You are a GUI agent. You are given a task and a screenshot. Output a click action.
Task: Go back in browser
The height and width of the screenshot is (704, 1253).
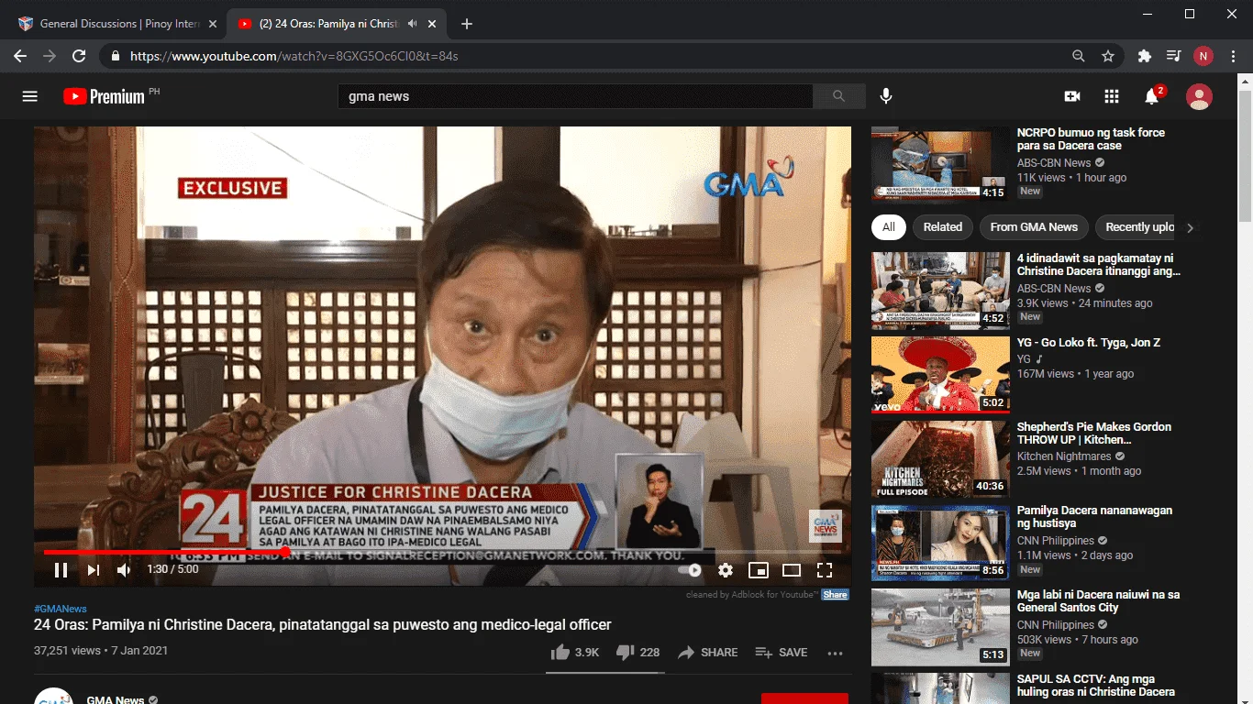coord(20,56)
